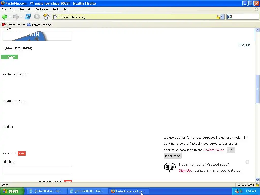Click the activity throbber icon beside the menu bar

257,9
